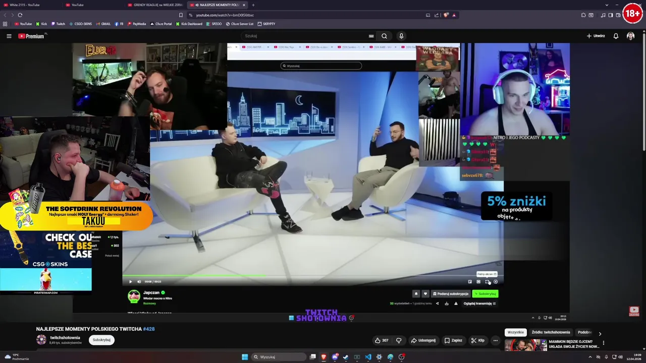Share this page from the address bar
Image resolution: width=646 pixels, height=363 pixels.
(437, 15)
